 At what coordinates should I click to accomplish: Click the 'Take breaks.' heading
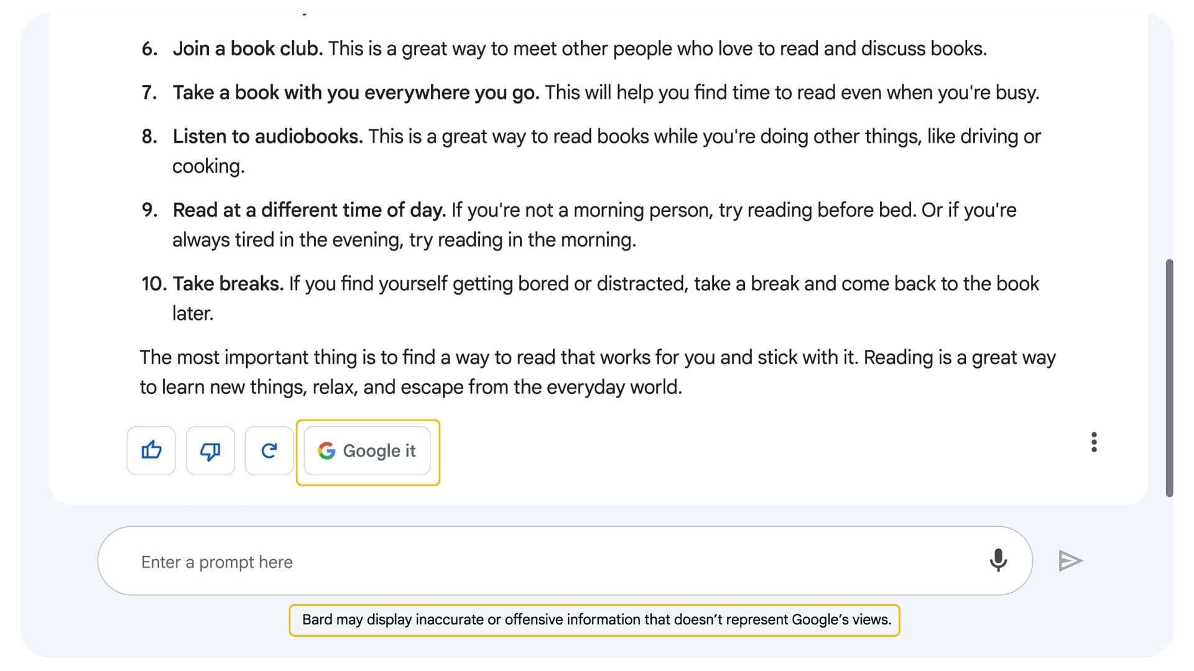point(228,284)
